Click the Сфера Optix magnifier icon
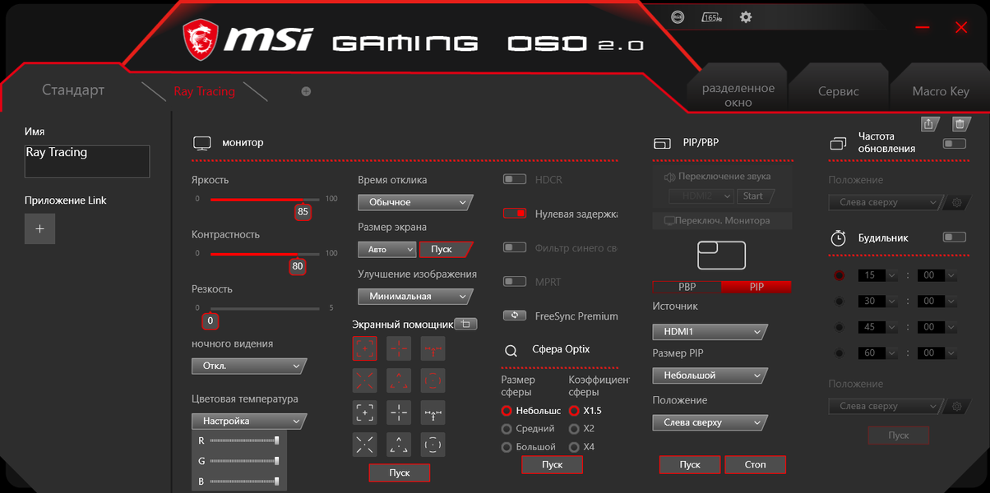Screen dimensions: 990x493 pos(511,350)
